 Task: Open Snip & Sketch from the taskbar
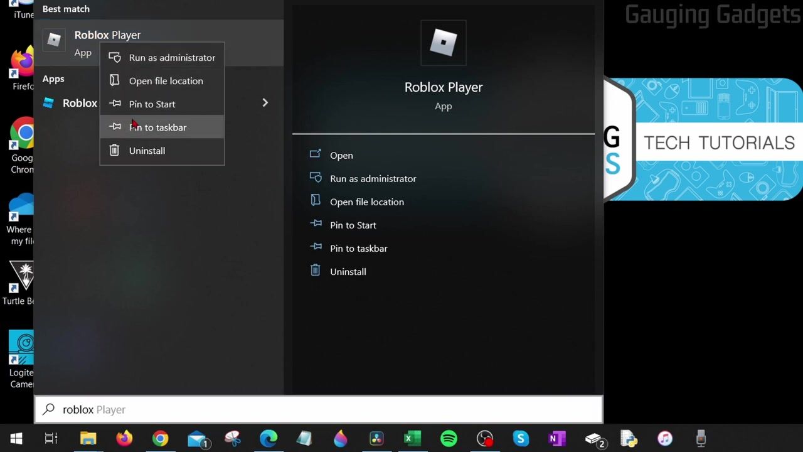(233, 438)
